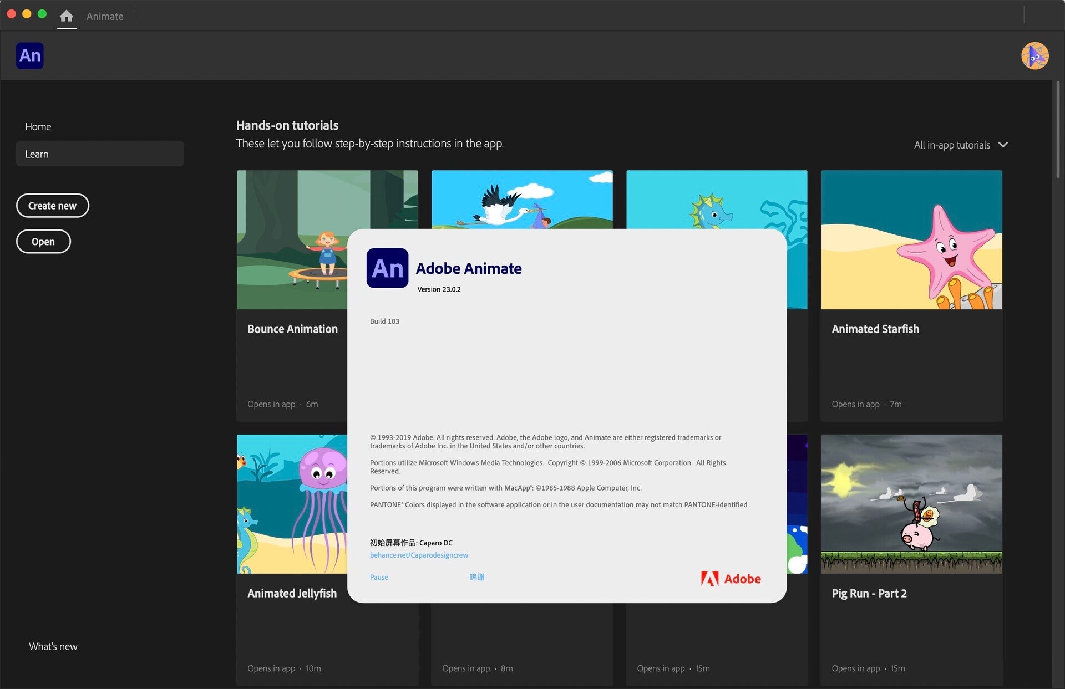Switch to the Animate tab
Viewport: 1065px width, 689px height.
104,16
